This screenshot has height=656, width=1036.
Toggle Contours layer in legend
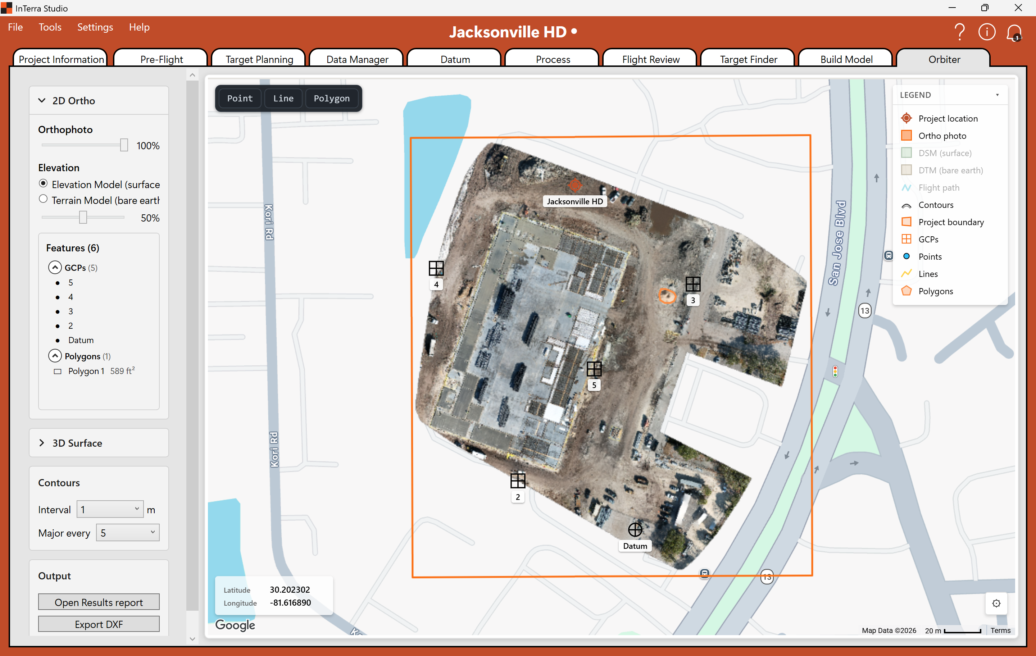(x=927, y=205)
